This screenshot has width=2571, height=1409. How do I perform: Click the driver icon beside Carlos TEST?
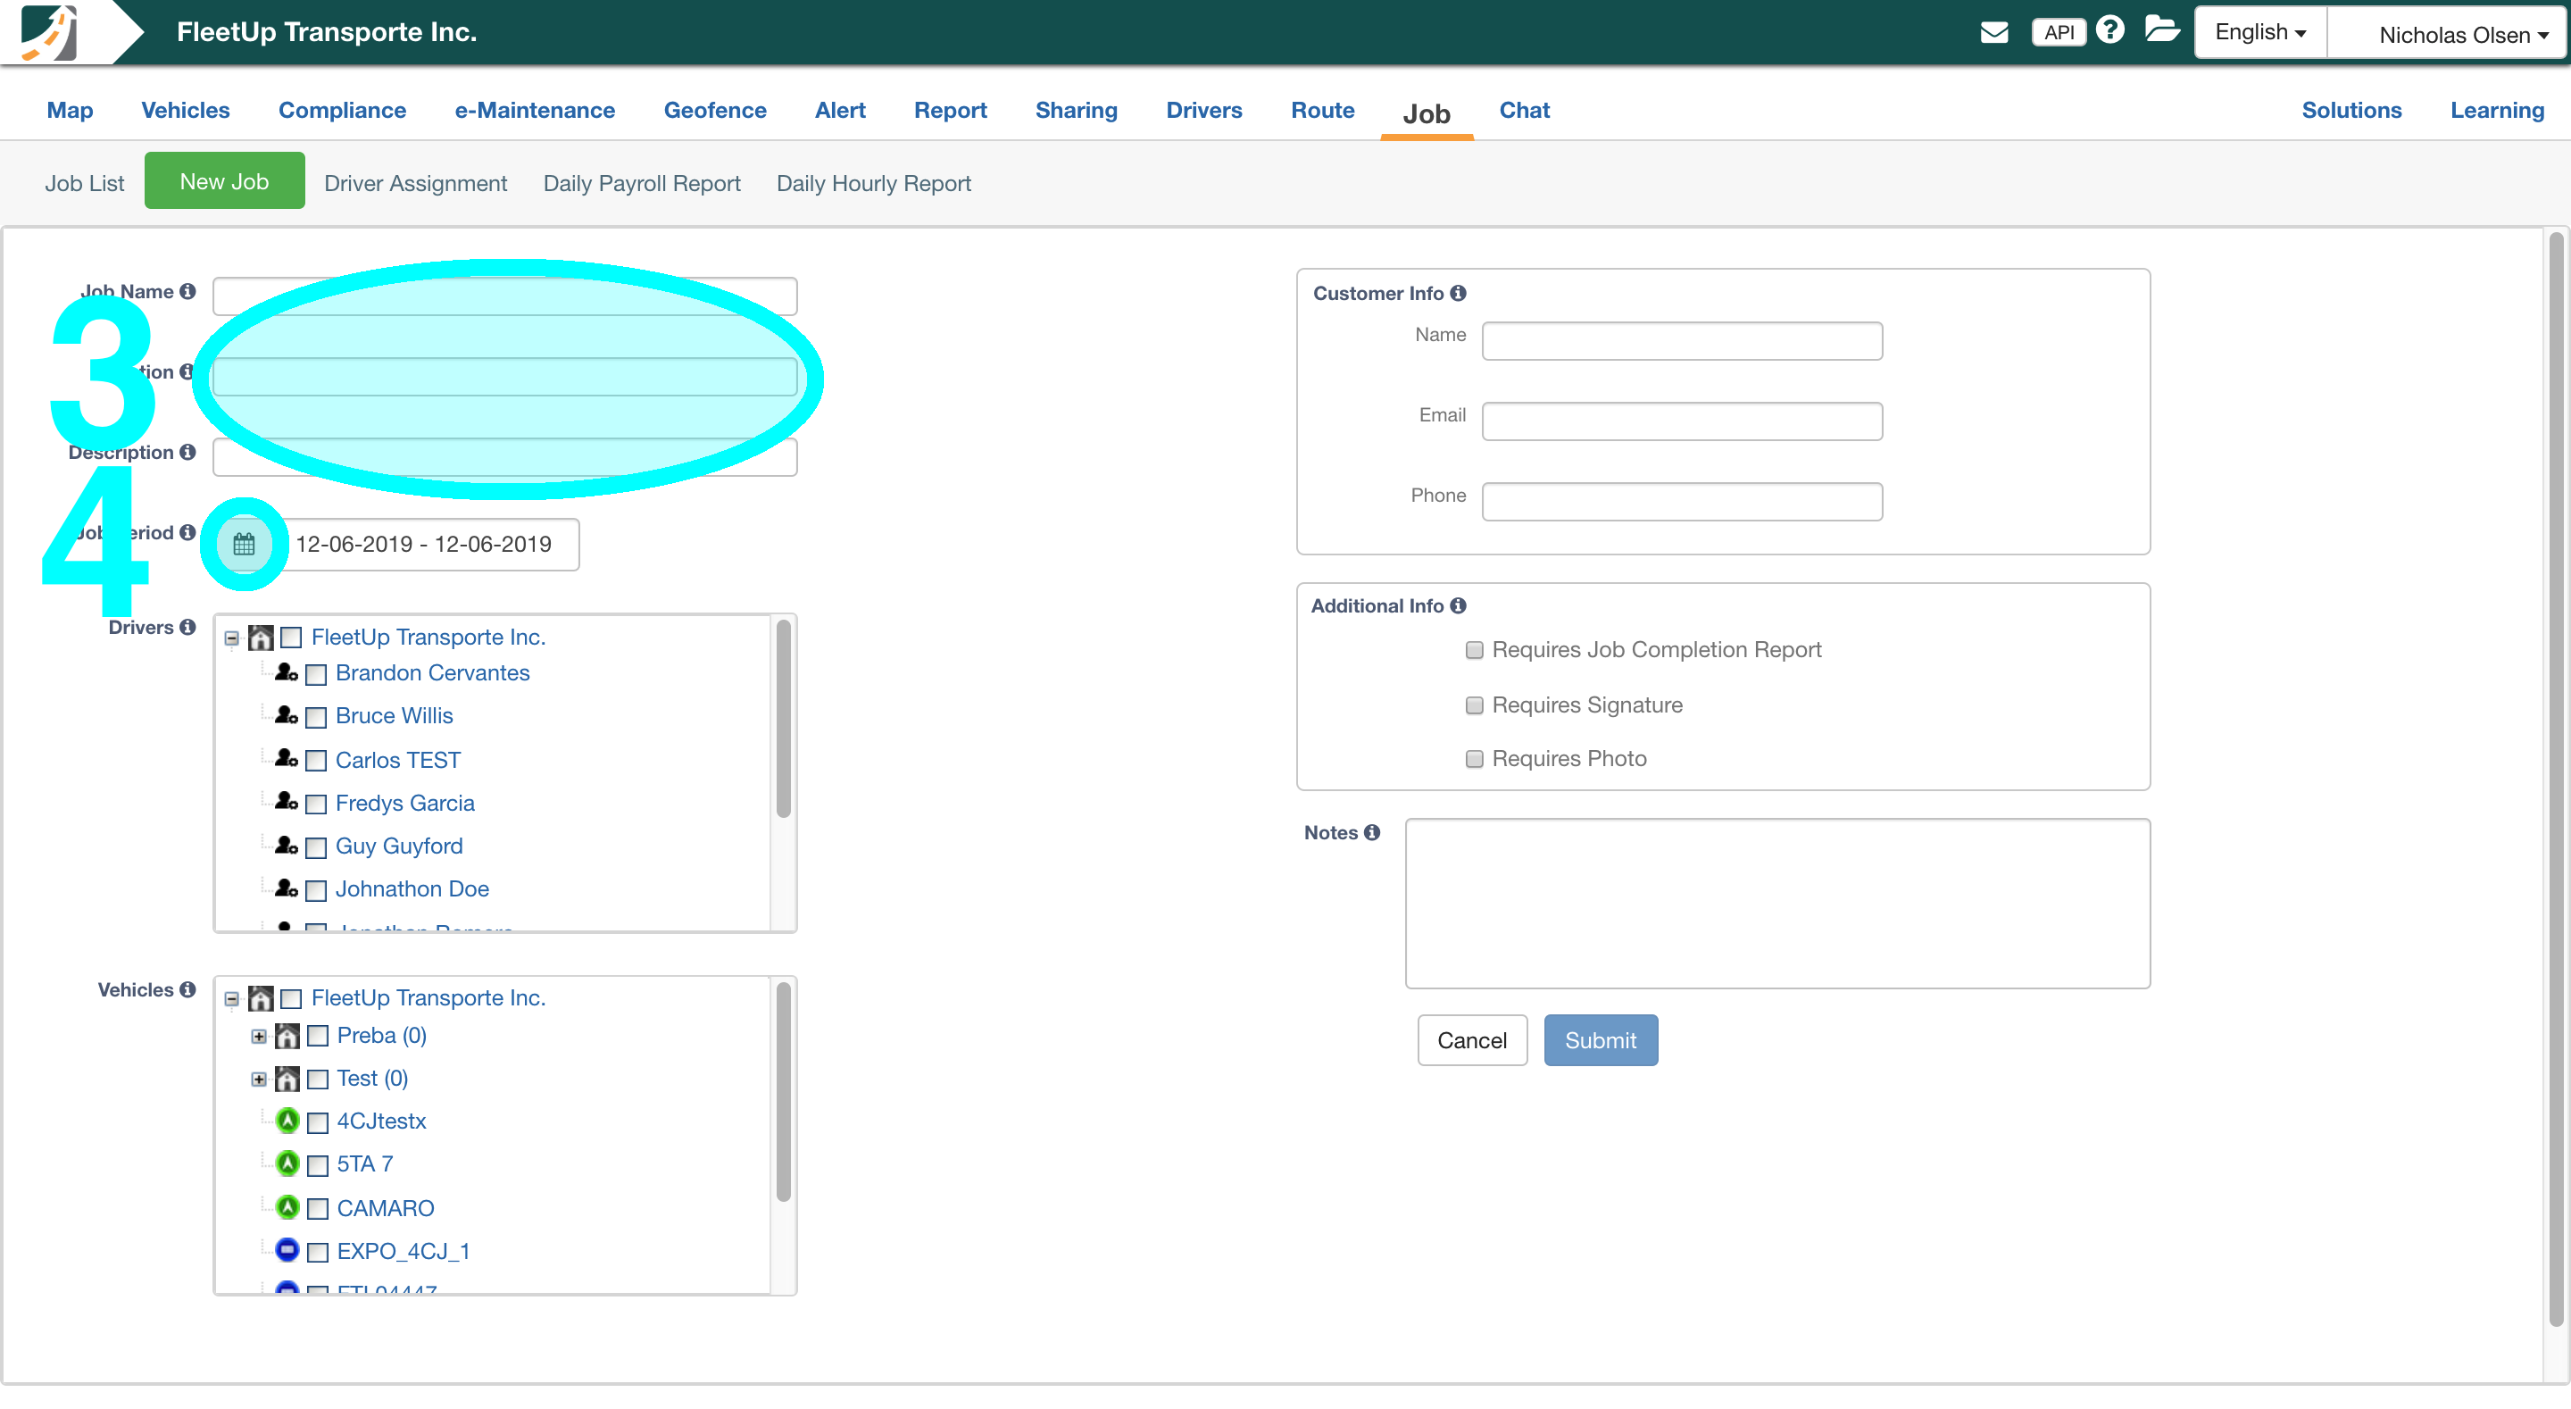point(287,758)
